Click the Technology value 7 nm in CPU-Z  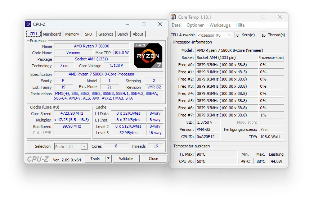[64, 65]
